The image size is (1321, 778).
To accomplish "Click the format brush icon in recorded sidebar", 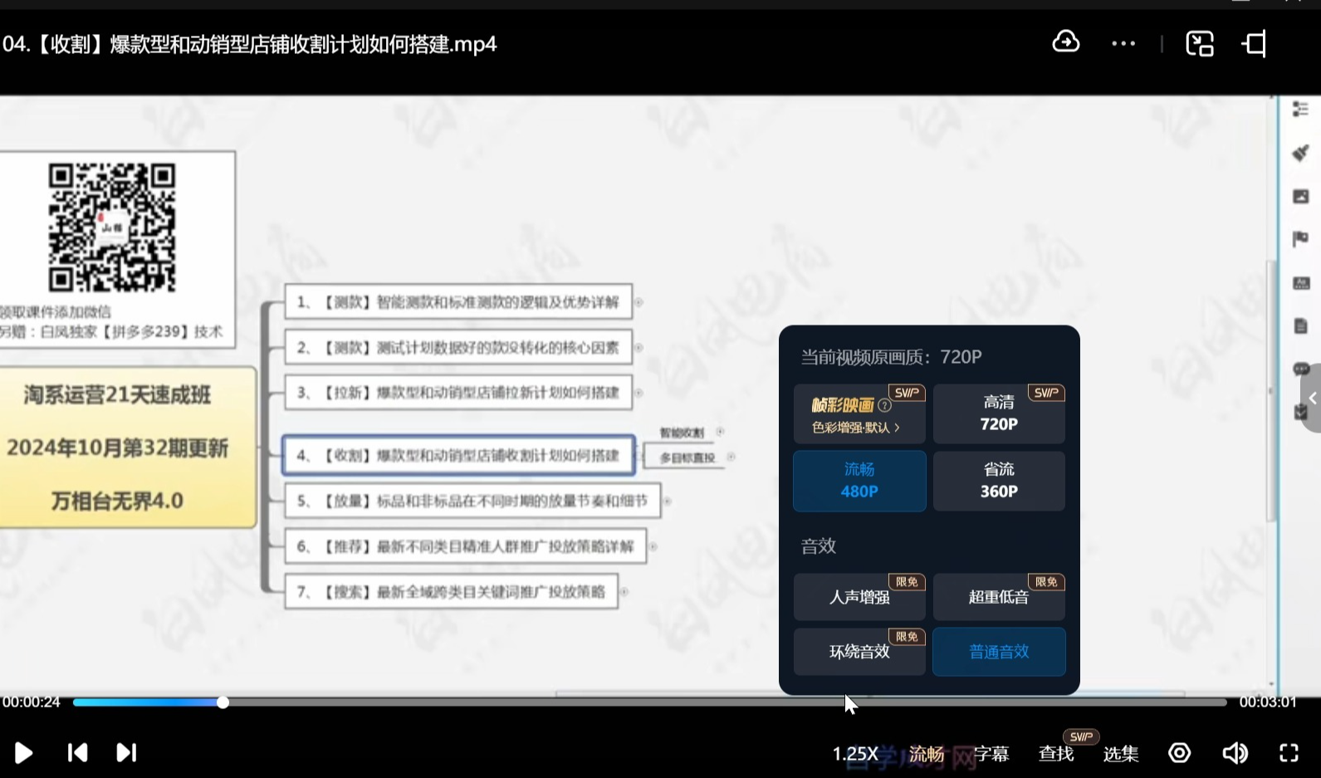I will pyautogui.click(x=1300, y=153).
